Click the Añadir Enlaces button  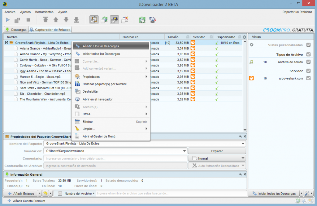[x=21, y=193]
